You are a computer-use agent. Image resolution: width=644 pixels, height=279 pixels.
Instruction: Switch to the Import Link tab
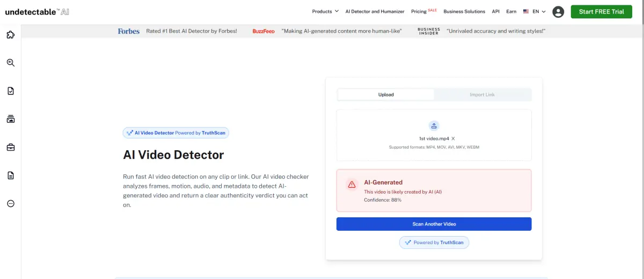(482, 95)
